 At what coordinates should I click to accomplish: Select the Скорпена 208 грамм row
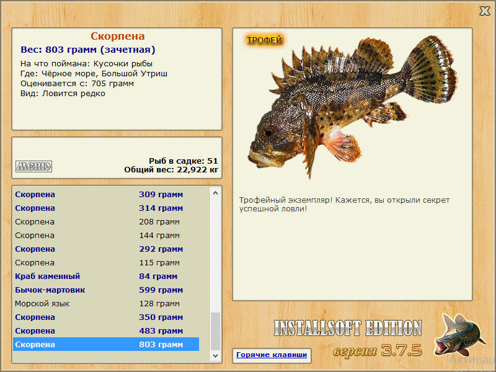click(x=106, y=221)
